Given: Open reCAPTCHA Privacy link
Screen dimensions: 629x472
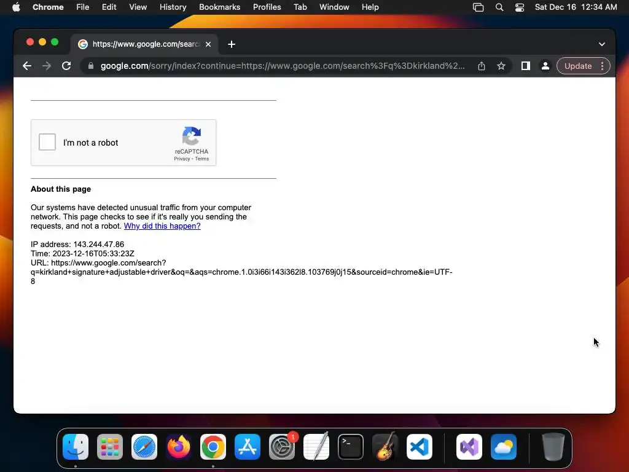Looking at the screenshot, I should click(x=182, y=159).
